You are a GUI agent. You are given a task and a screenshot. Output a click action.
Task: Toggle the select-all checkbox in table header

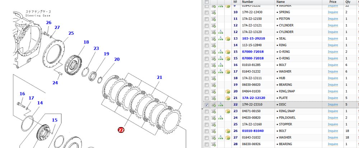(x=206, y=2)
